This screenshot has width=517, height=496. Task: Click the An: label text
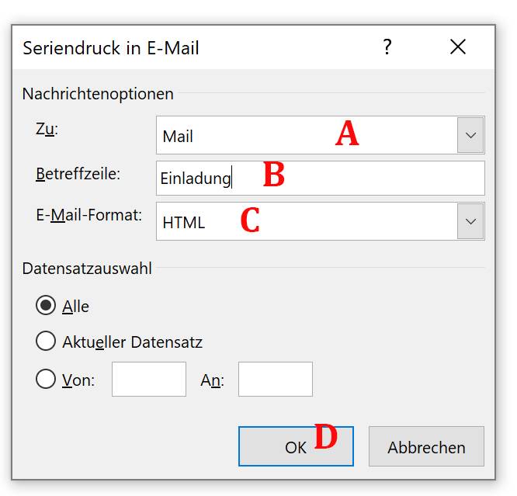(212, 380)
